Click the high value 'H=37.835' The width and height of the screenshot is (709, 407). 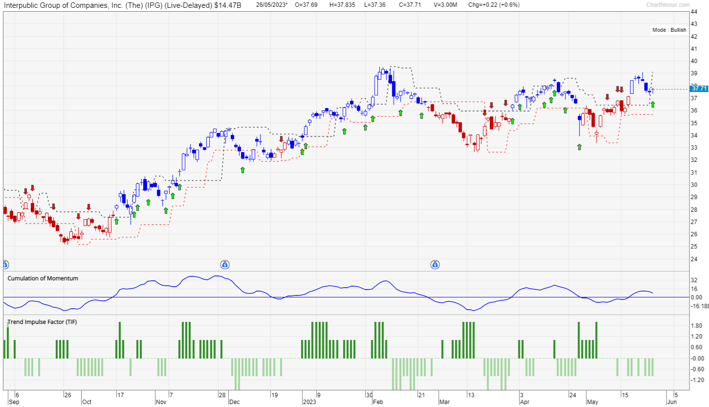click(342, 5)
